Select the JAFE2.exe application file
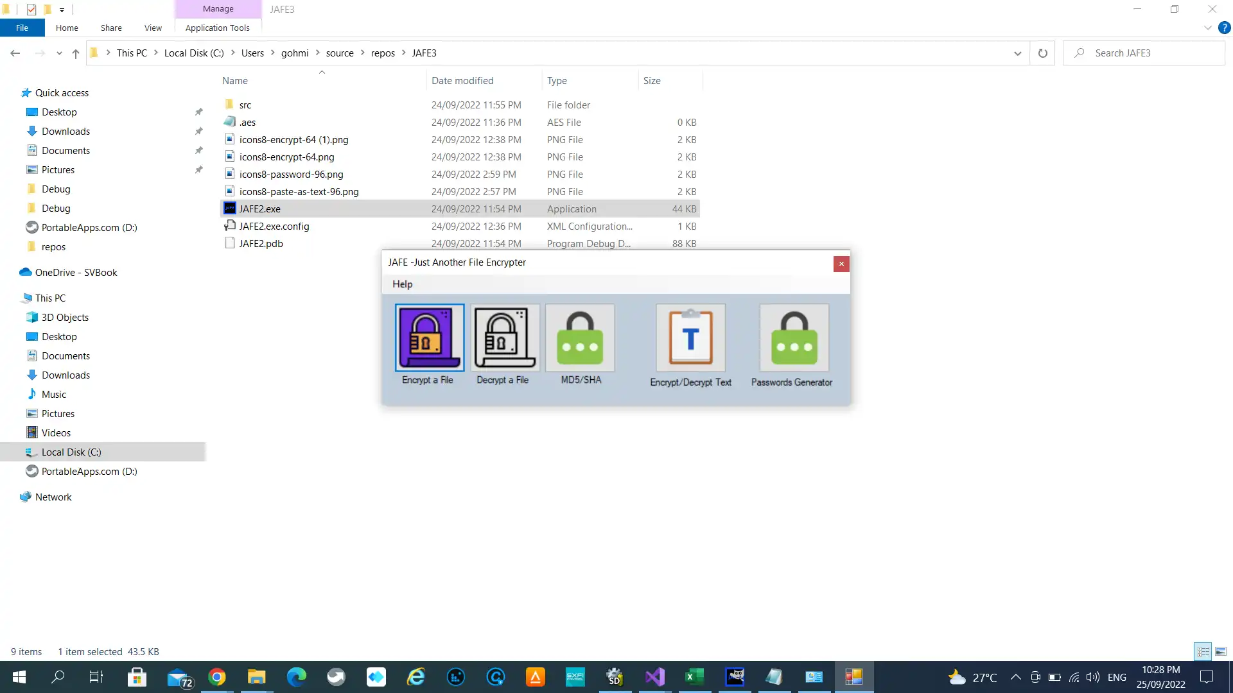1233x693 pixels. (260, 209)
